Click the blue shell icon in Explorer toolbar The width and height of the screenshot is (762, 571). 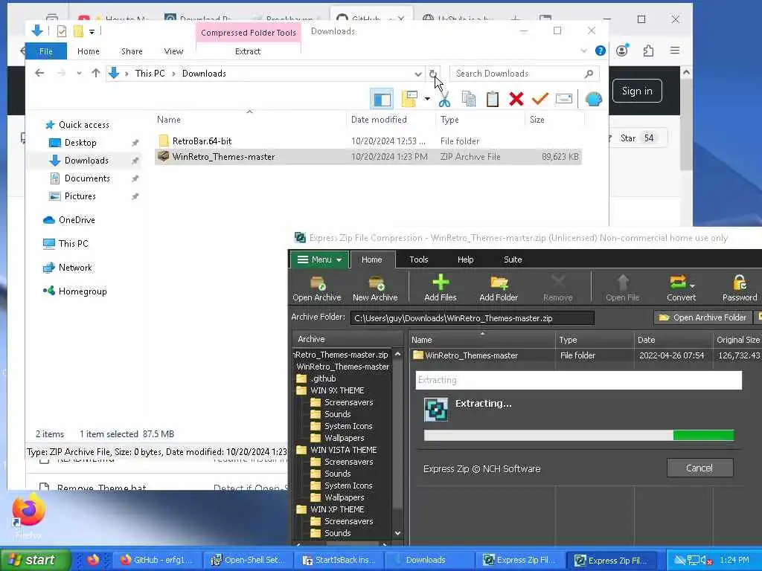click(593, 99)
